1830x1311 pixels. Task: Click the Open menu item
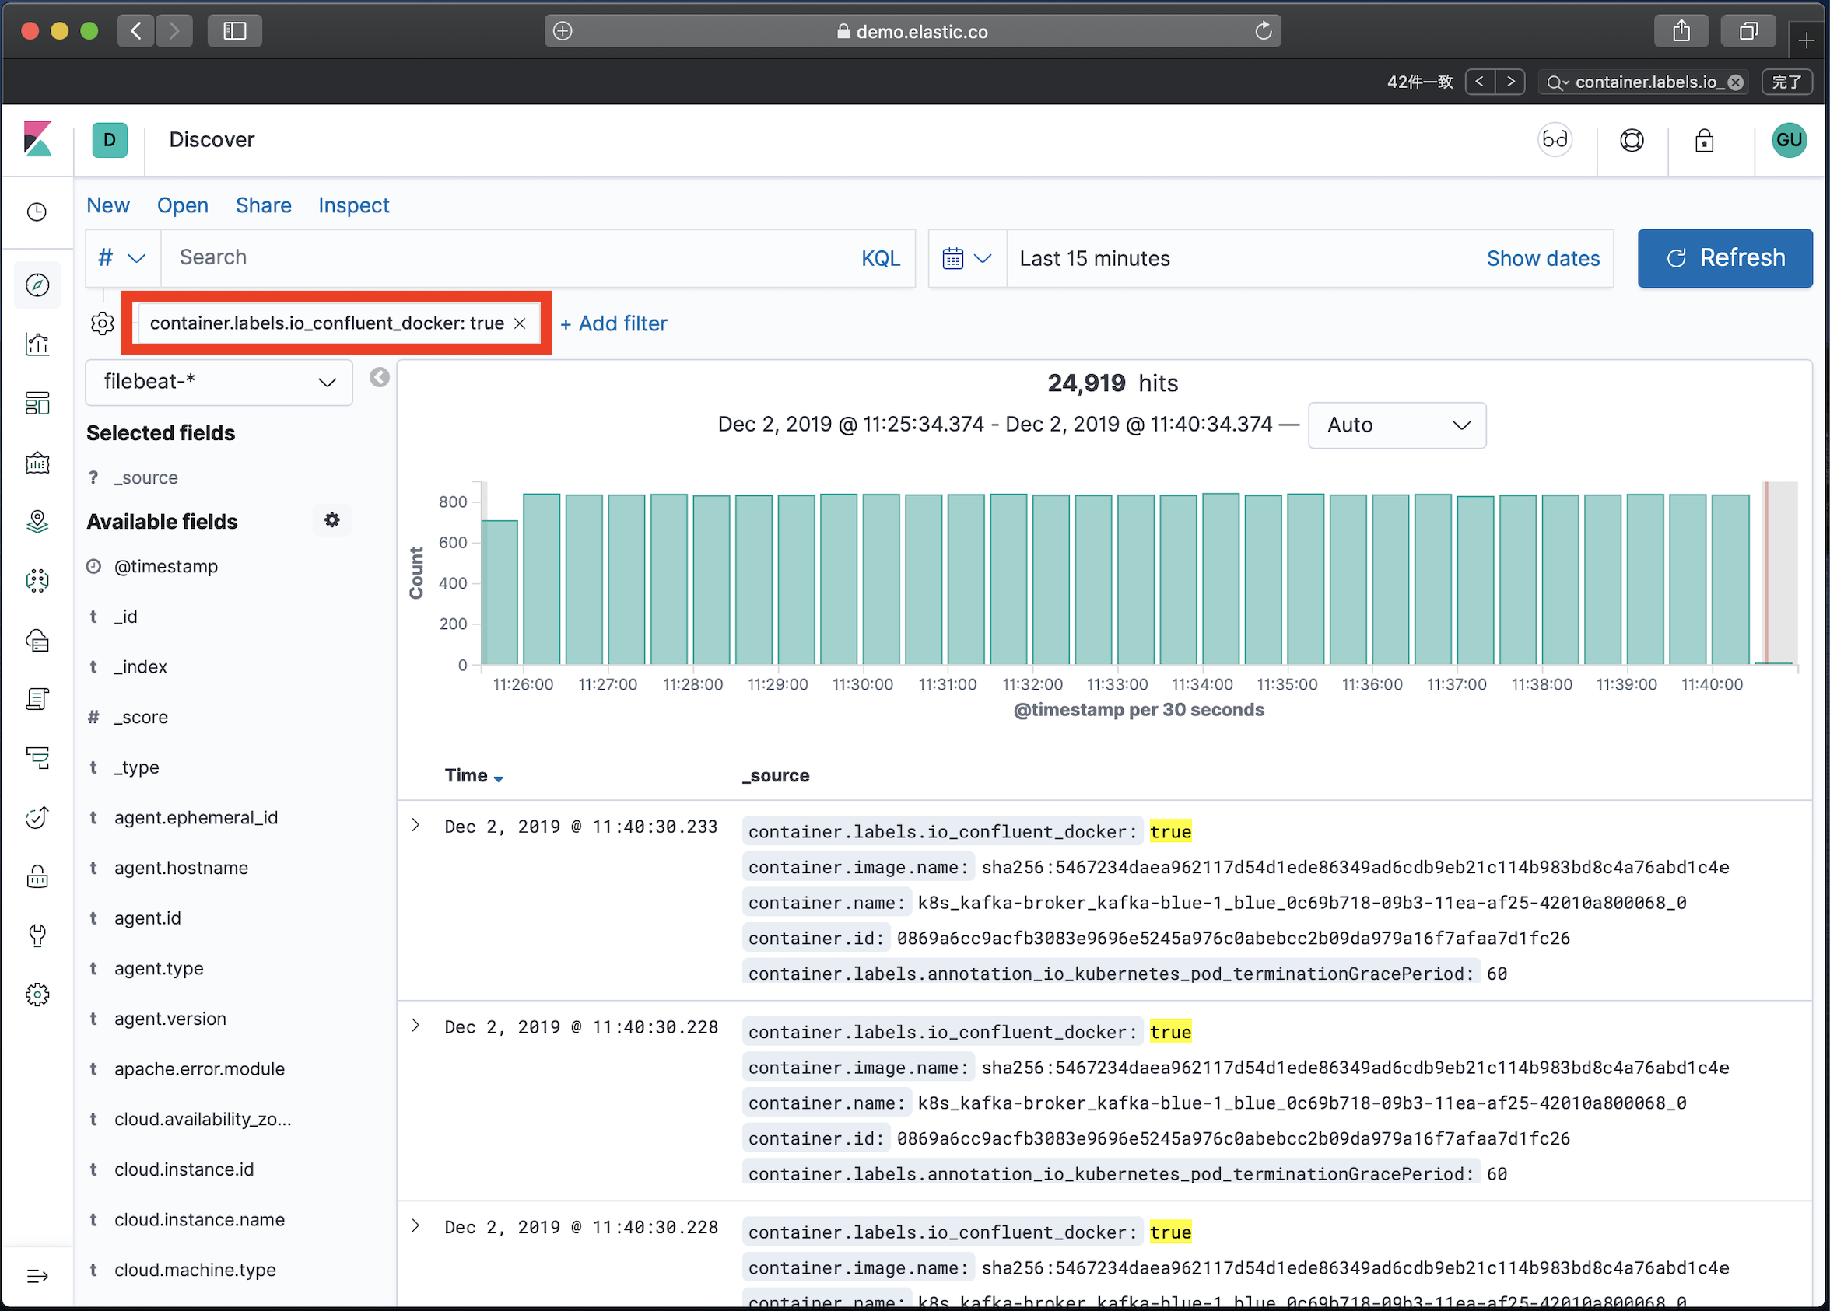click(x=182, y=205)
